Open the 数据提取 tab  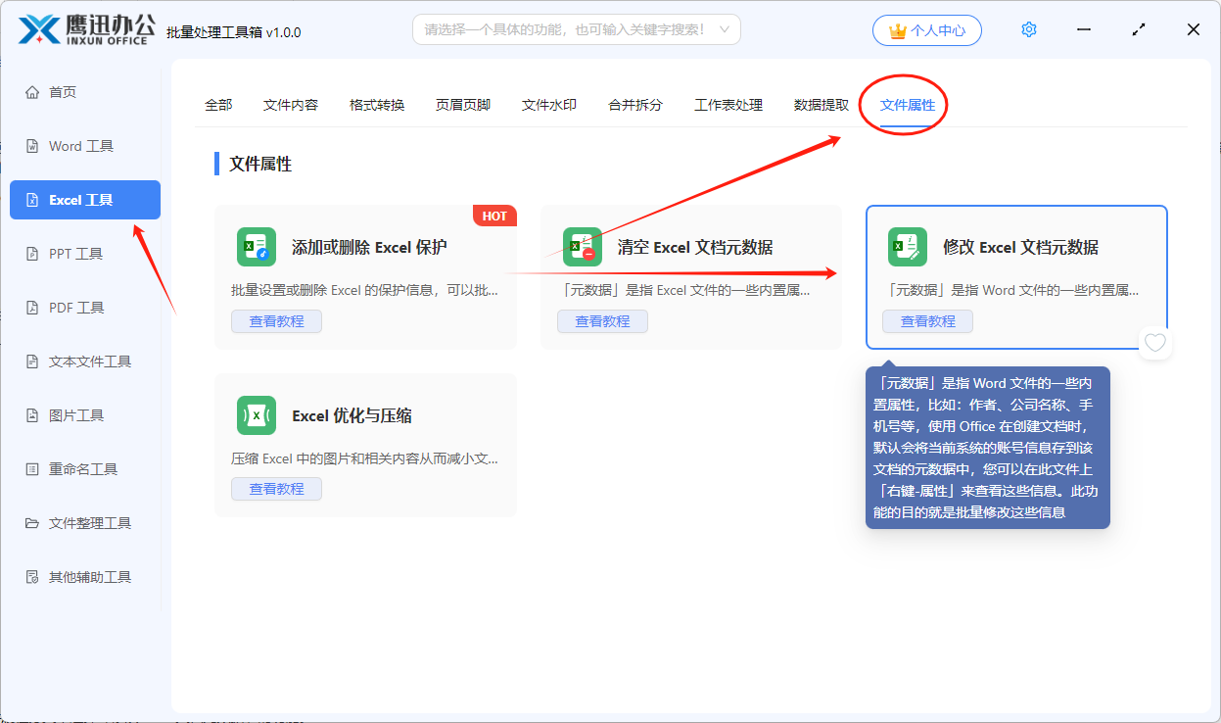pos(822,105)
